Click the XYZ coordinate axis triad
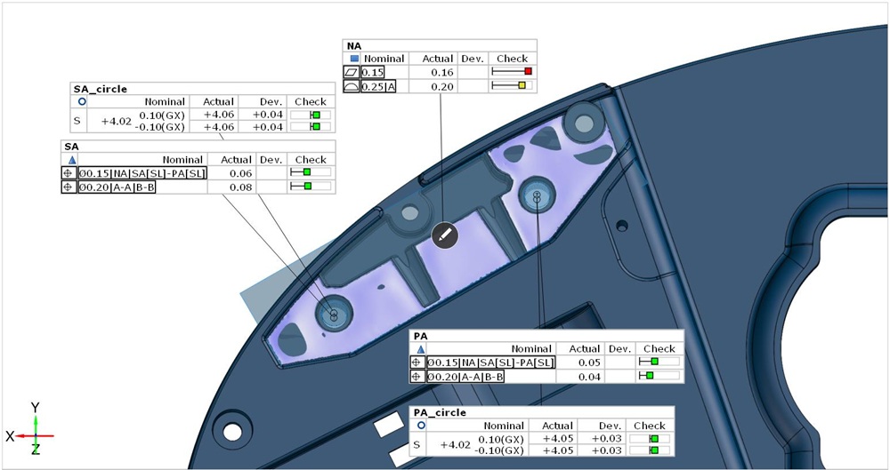890x470 pixels. pos(34,435)
